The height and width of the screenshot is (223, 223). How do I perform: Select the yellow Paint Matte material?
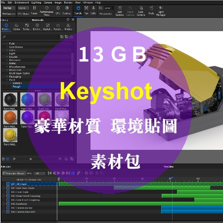click(10, 135)
